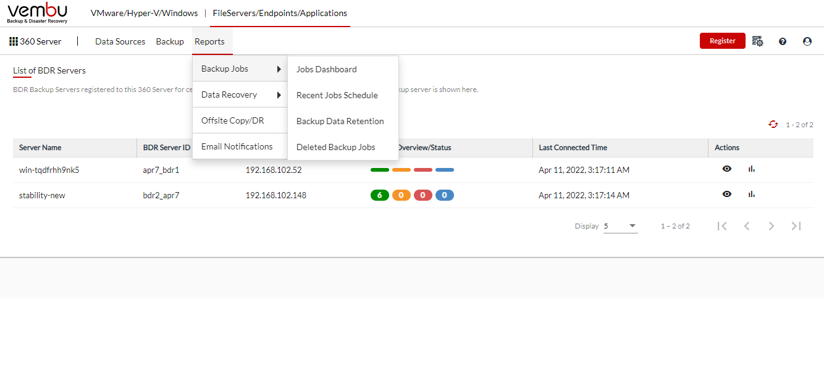Click timestamp Apr 11, 2022, 3:17:14 AM
The height and width of the screenshot is (365, 824).
pos(584,195)
